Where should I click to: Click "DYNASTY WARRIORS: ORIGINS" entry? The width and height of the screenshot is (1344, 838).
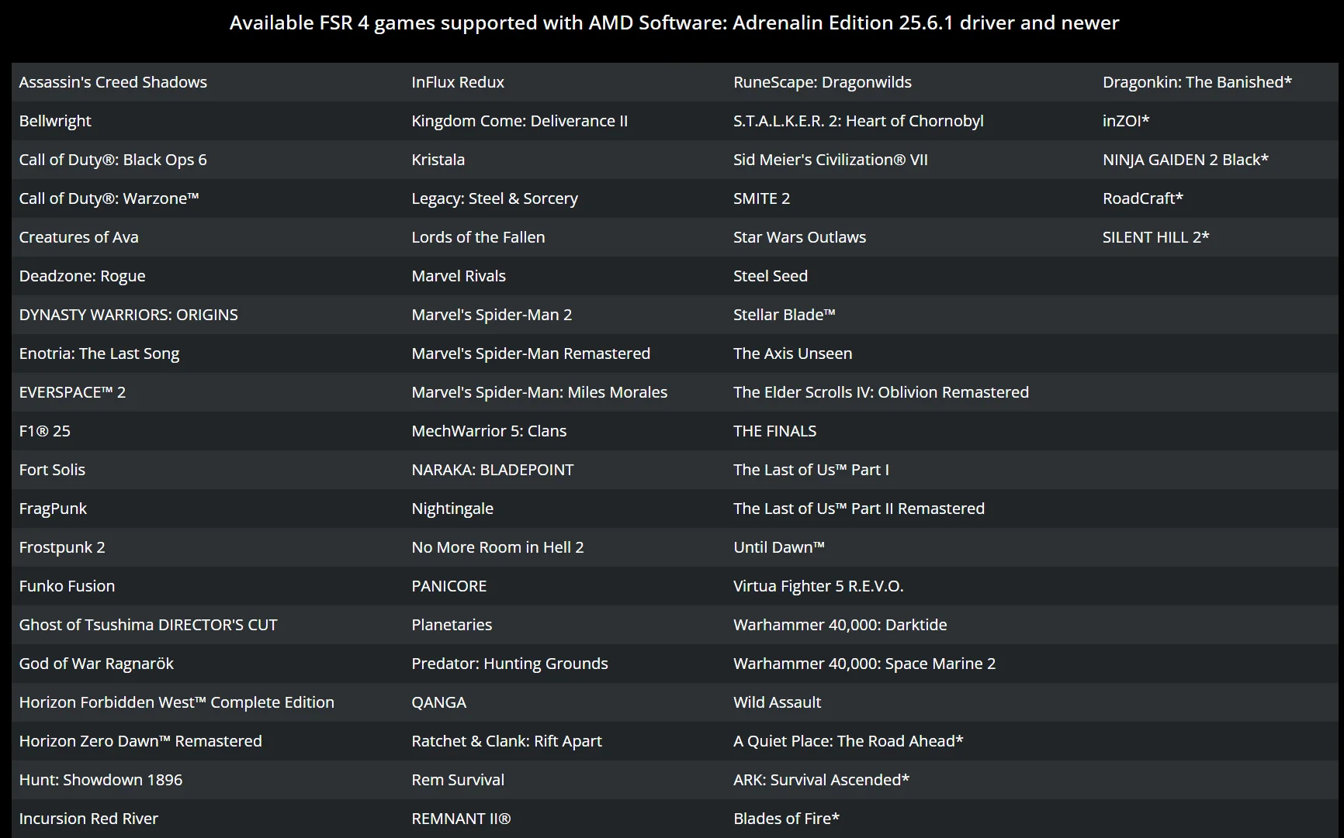coord(129,315)
